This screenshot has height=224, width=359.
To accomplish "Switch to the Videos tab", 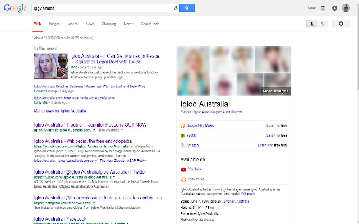I will pyautogui.click(x=72, y=24).
